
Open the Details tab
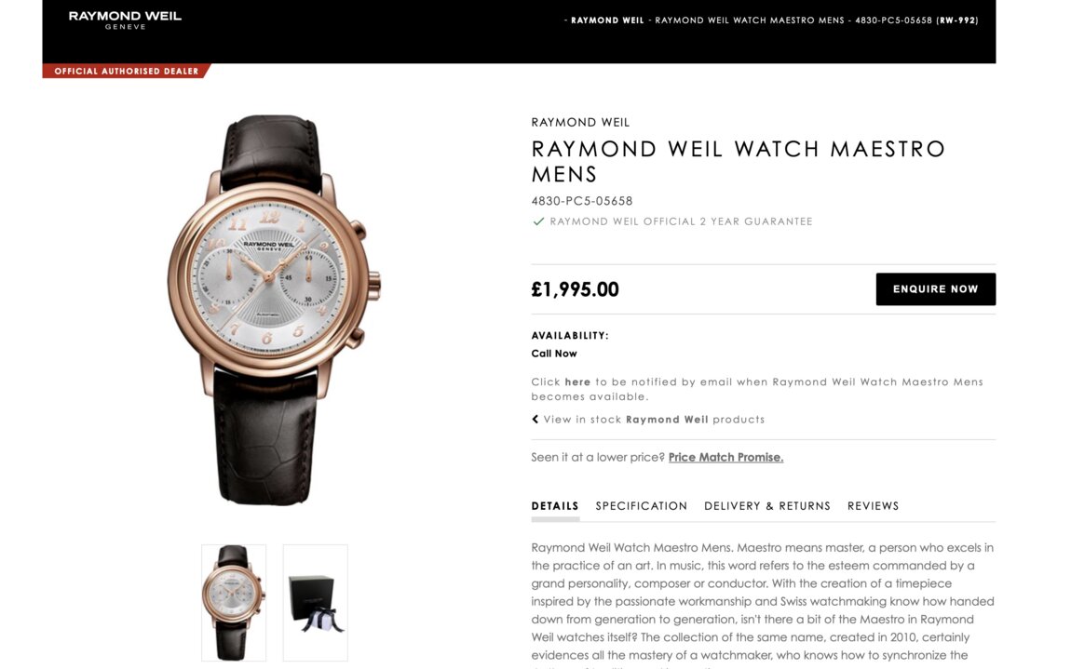[x=555, y=506]
